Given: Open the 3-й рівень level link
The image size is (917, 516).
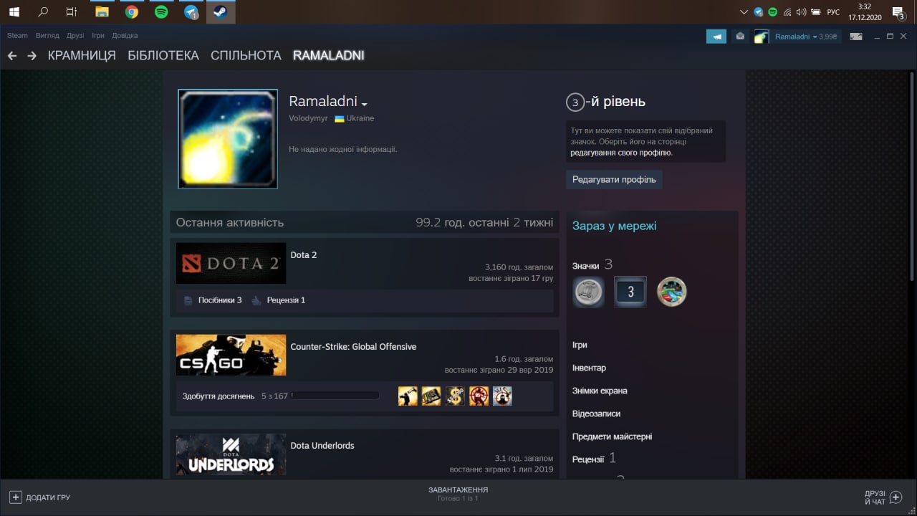Looking at the screenshot, I should point(605,102).
